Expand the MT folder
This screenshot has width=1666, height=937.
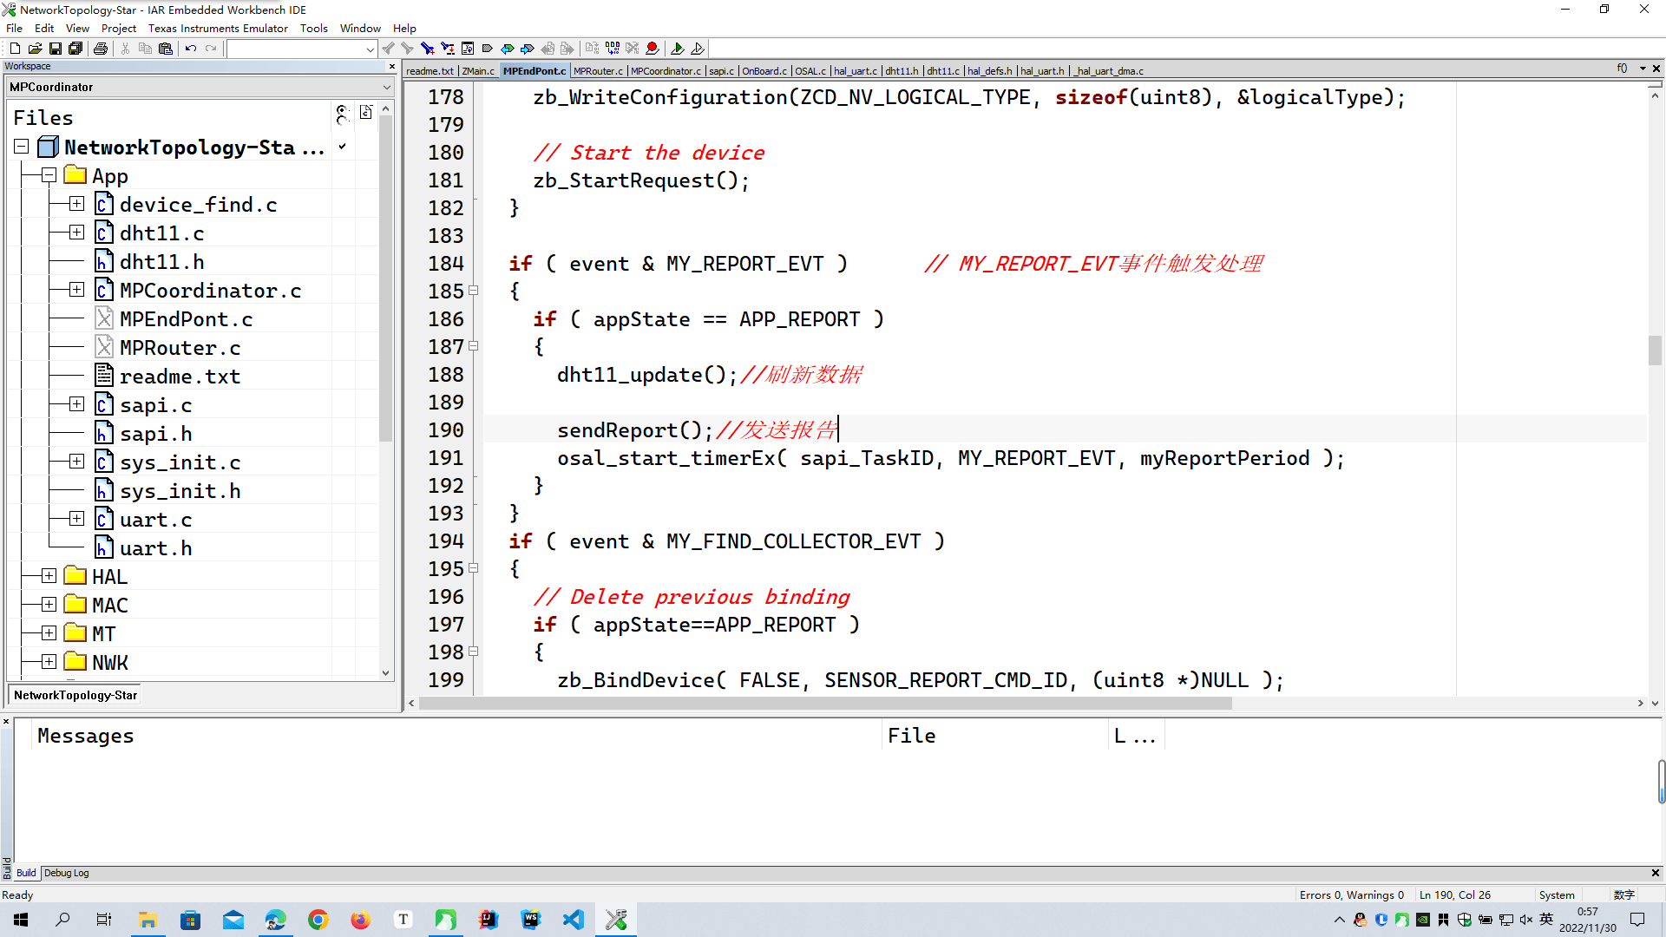[x=49, y=633]
